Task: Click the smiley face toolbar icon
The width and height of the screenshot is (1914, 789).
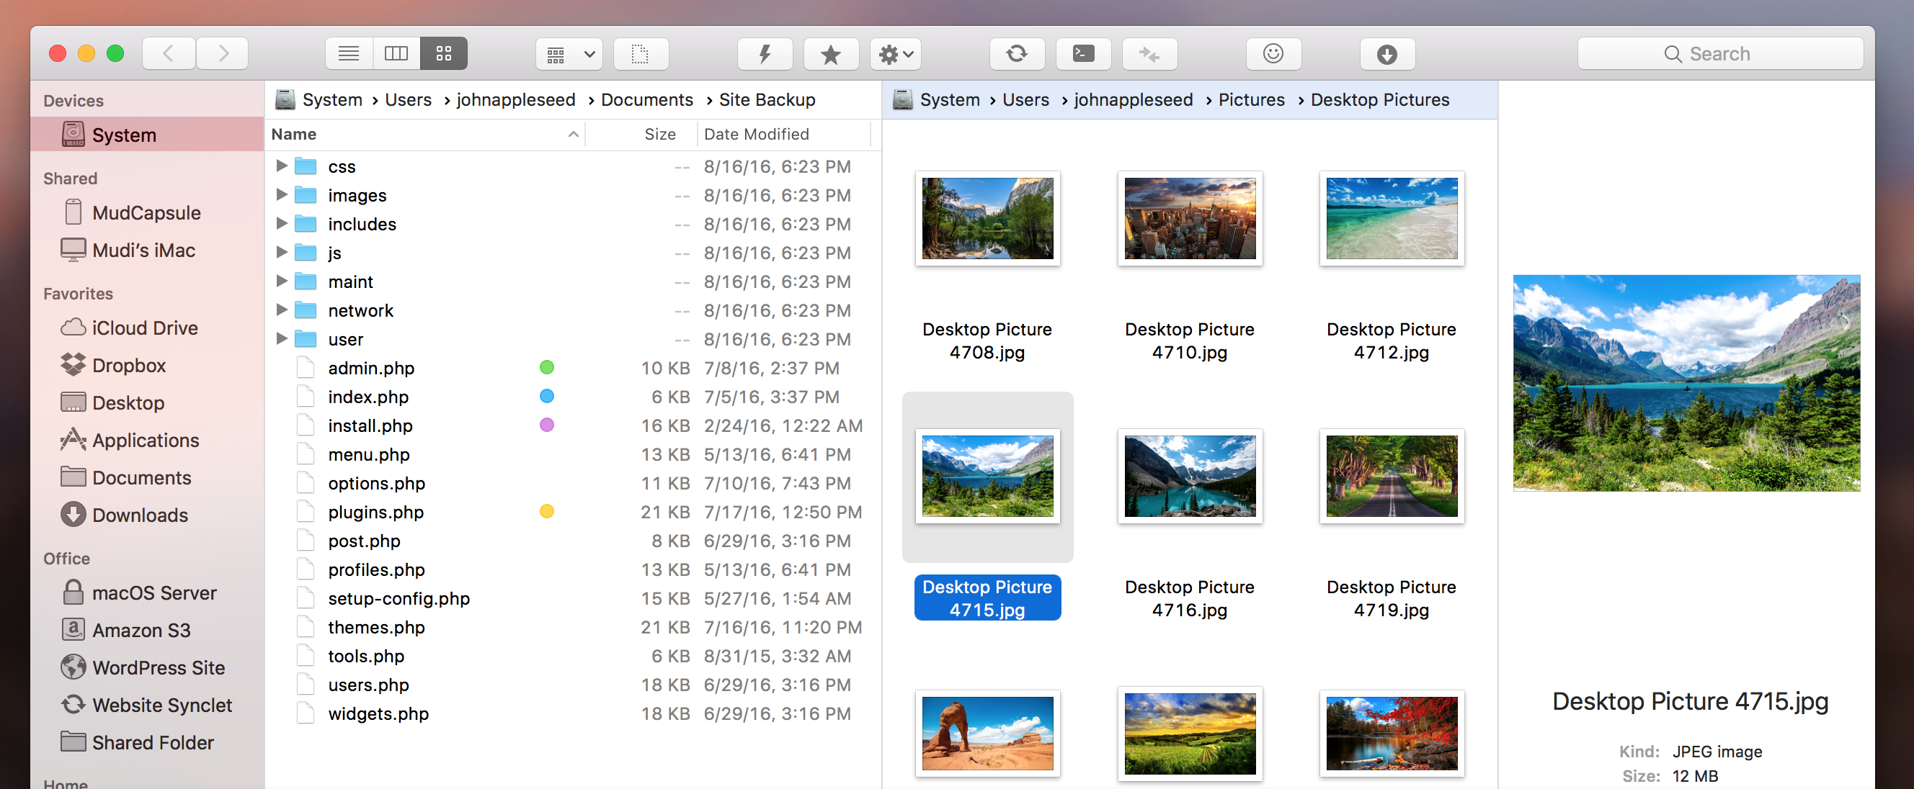Action: 1272,53
